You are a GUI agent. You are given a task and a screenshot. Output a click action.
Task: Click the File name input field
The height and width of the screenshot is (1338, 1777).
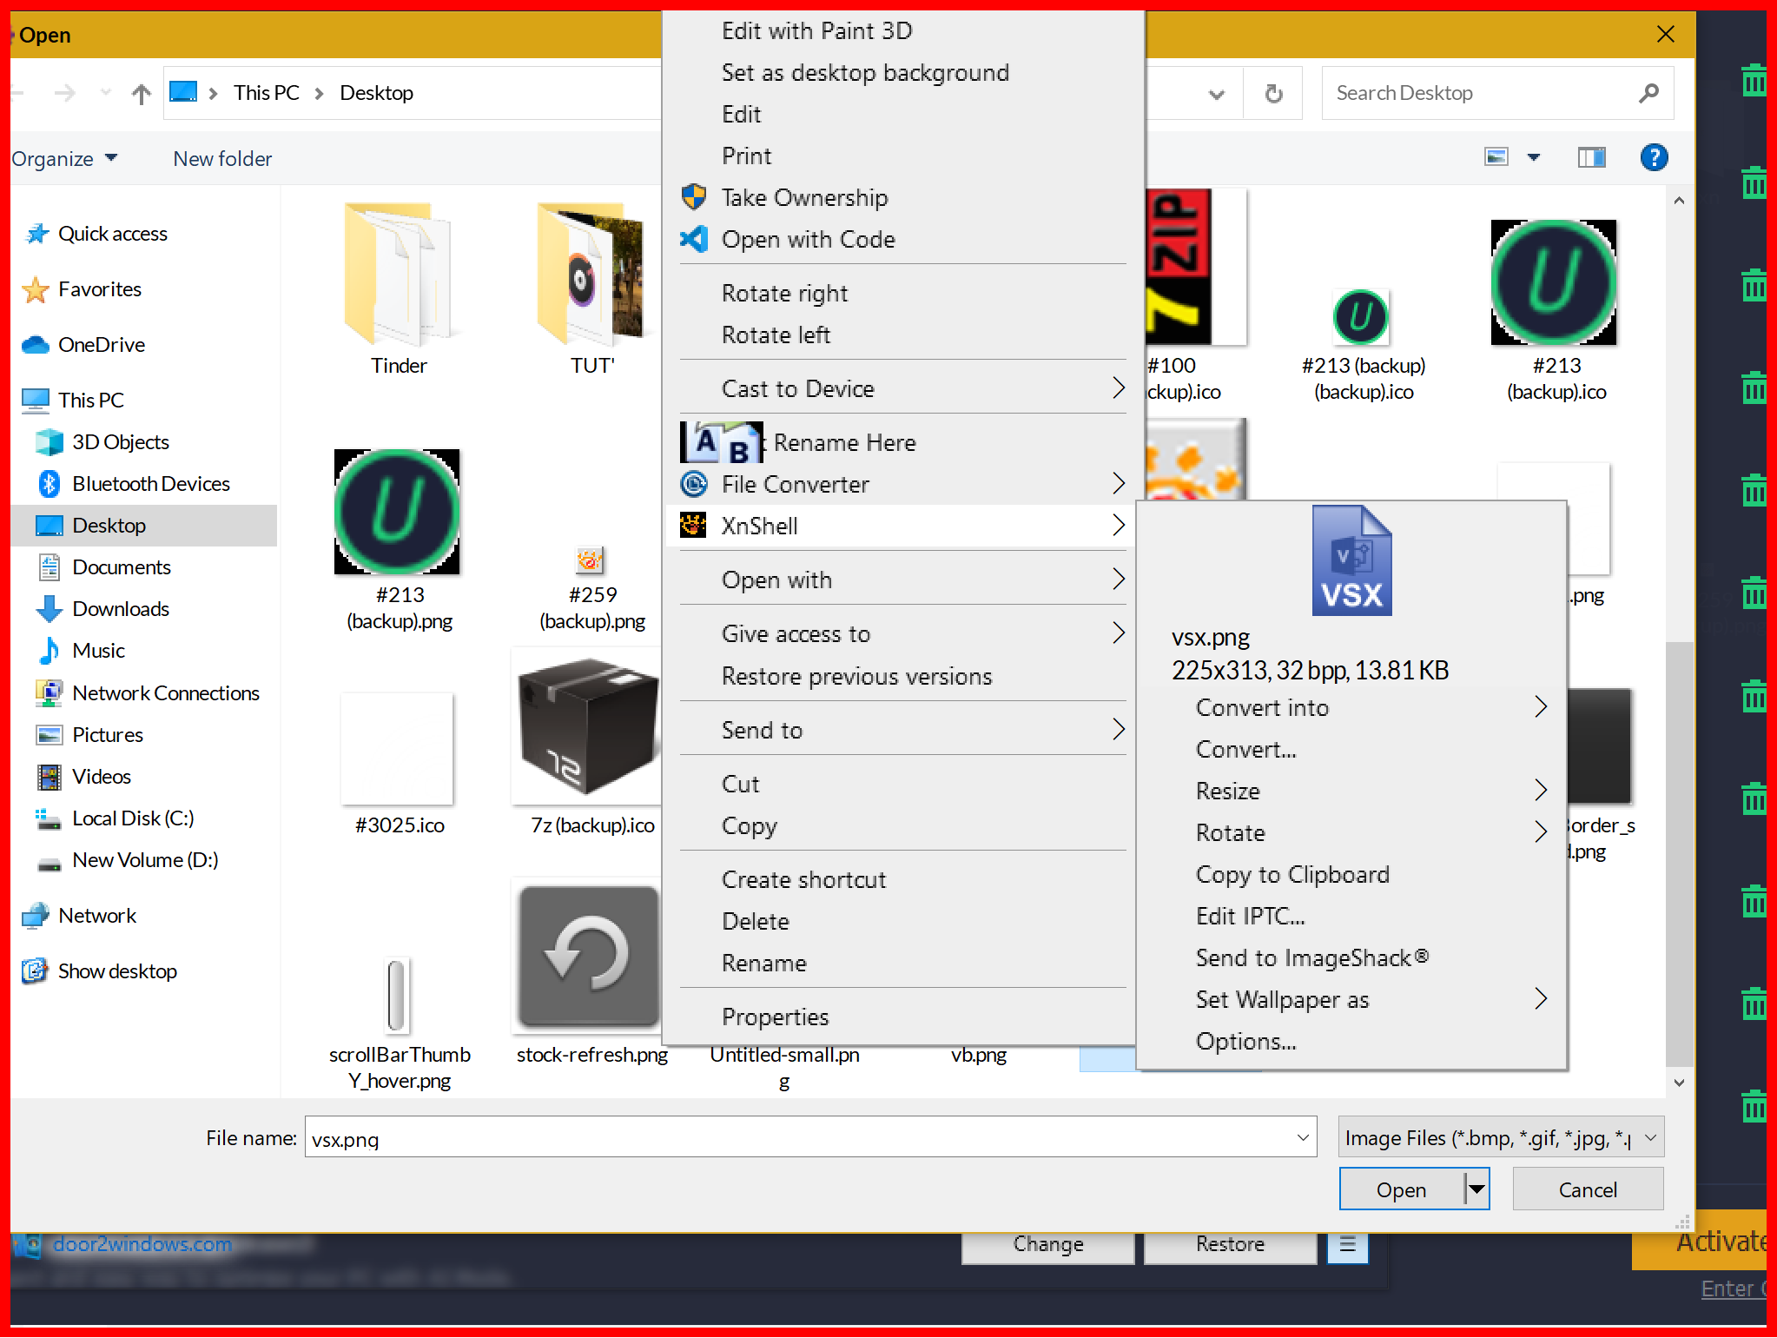pyautogui.click(x=799, y=1138)
